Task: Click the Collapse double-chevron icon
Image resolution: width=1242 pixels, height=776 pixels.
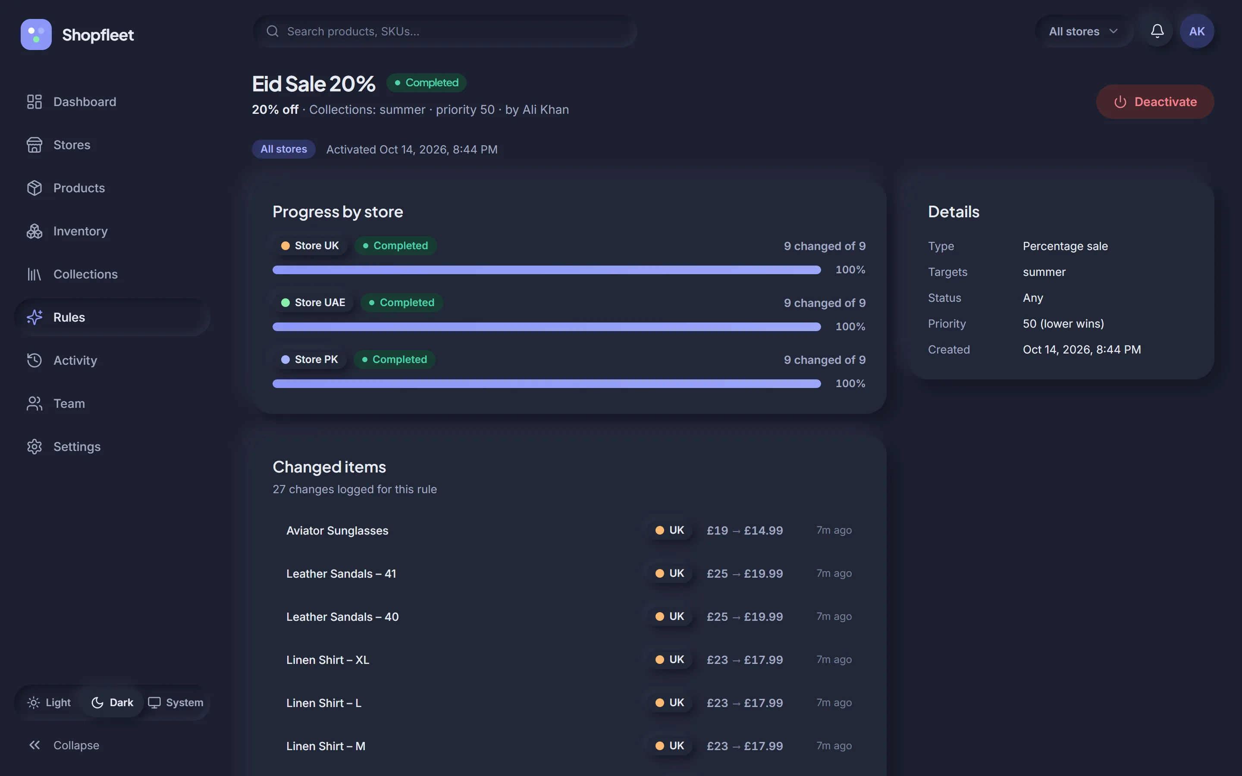Action: (34, 745)
